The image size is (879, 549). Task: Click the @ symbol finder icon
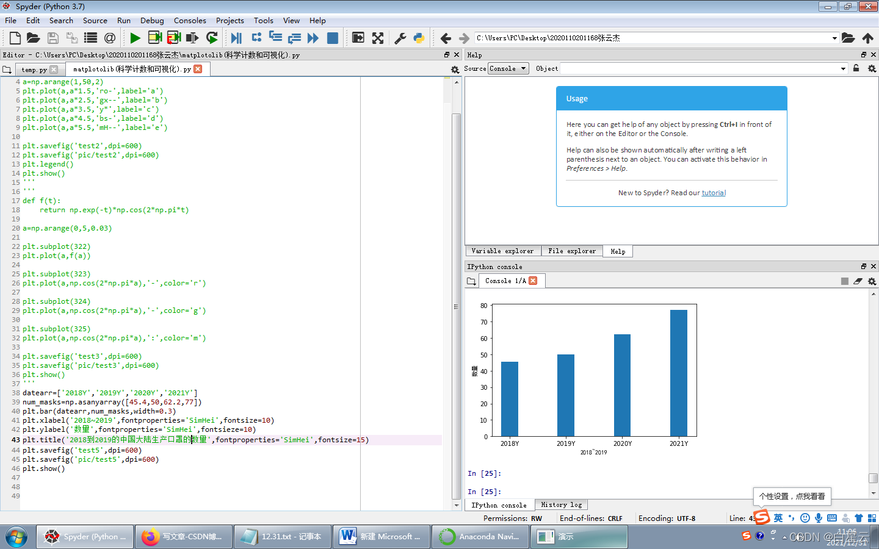110,38
